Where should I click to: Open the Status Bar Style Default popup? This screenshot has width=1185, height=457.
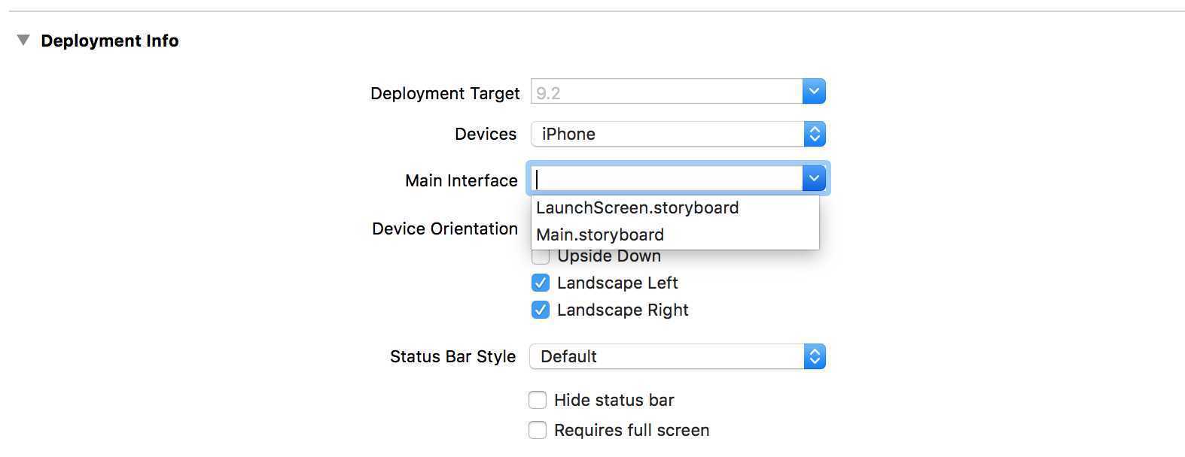click(x=666, y=356)
